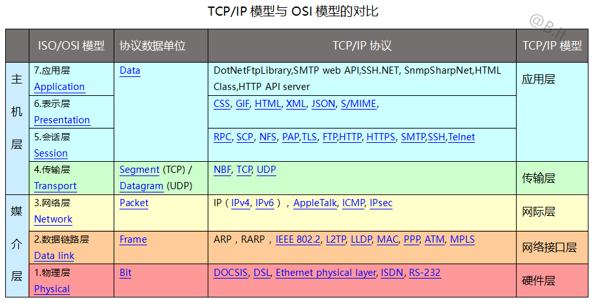Open the S/MIME link
The image size is (595, 304).
click(359, 104)
